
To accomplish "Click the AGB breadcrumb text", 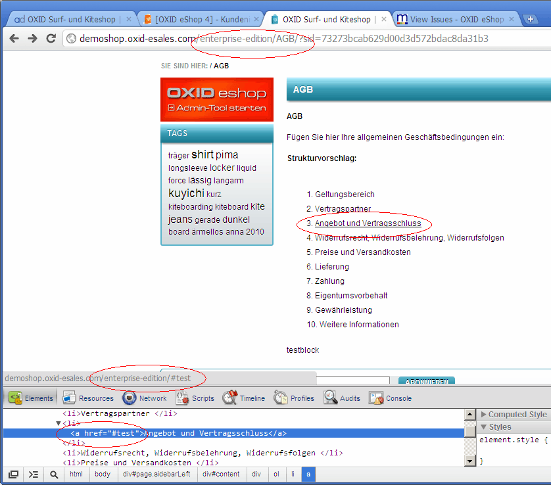I will pyautogui.click(x=222, y=66).
